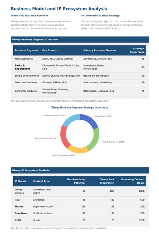Click the chart label "Media Networks: 20%"

[103, 116]
